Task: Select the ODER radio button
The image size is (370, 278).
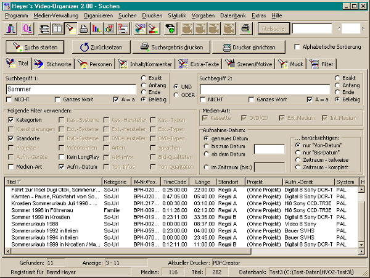Action: [176, 95]
